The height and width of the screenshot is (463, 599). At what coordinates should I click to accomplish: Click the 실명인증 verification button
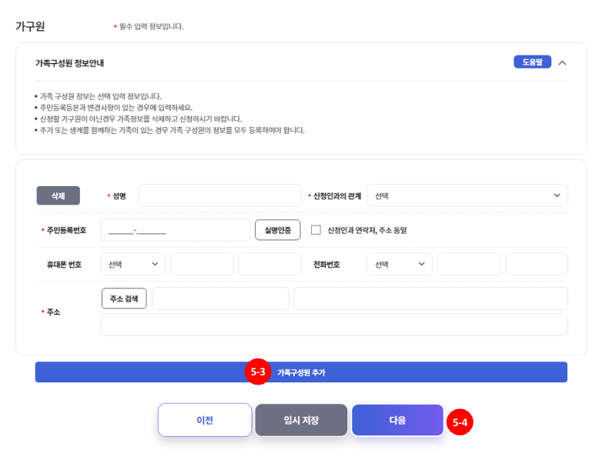[x=278, y=230]
